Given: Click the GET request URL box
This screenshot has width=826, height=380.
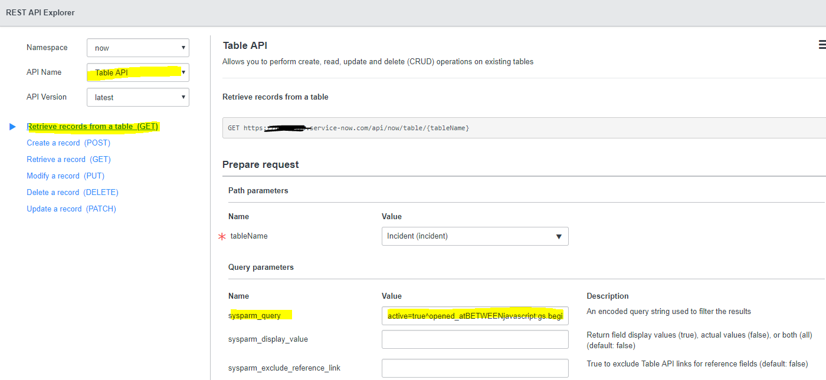Looking at the screenshot, I should [524, 128].
